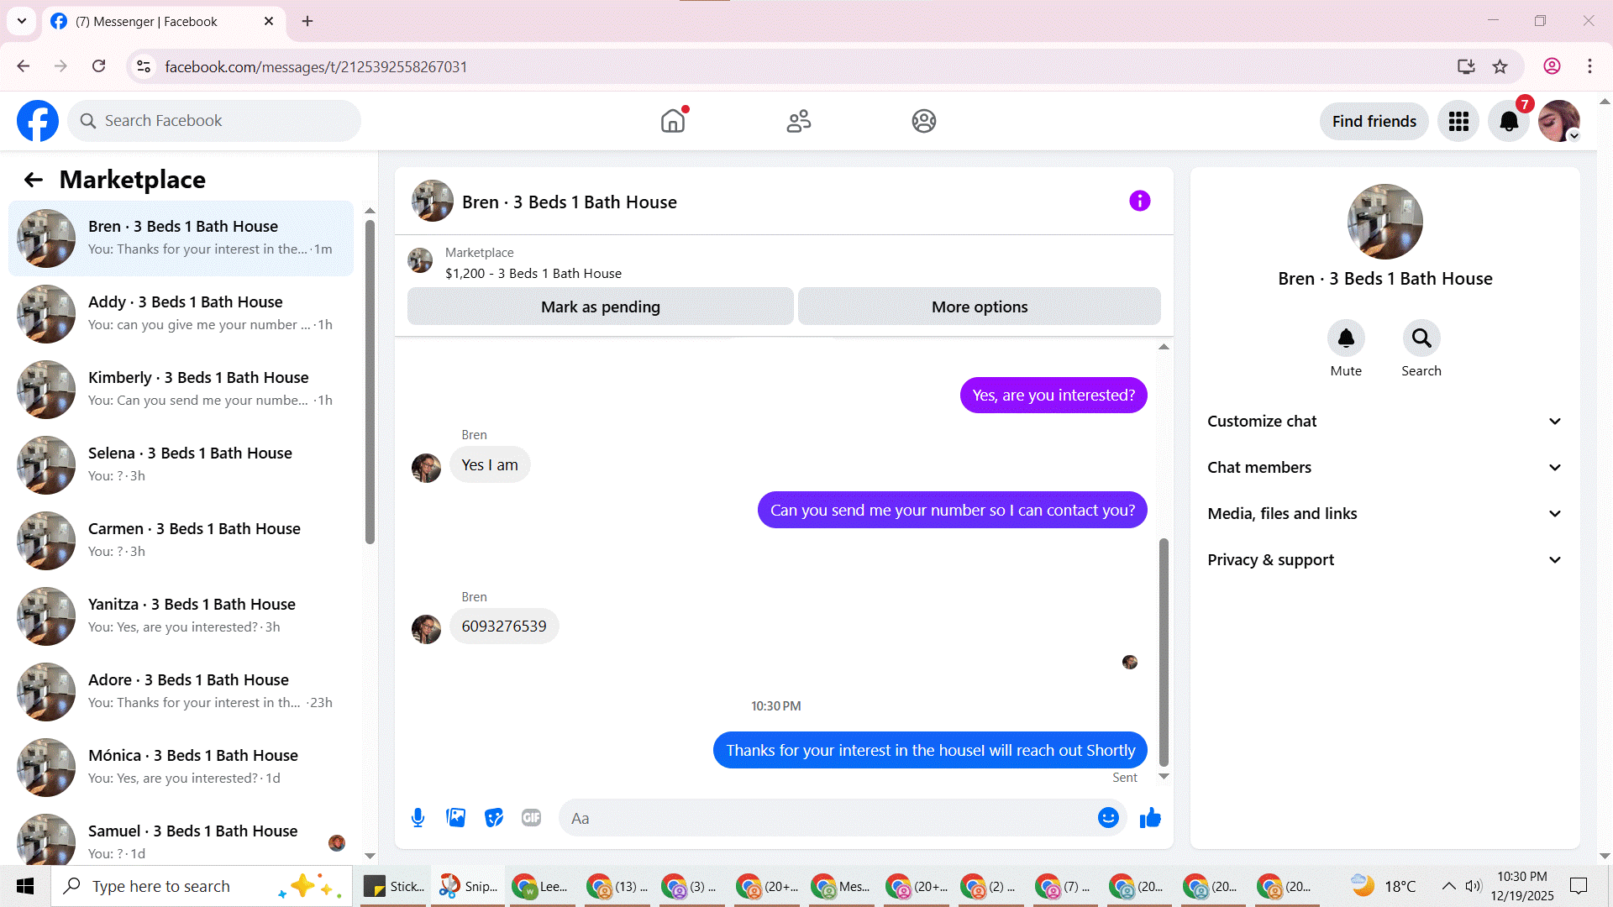Click the More options button
The height and width of the screenshot is (907, 1613).
[x=979, y=307]
